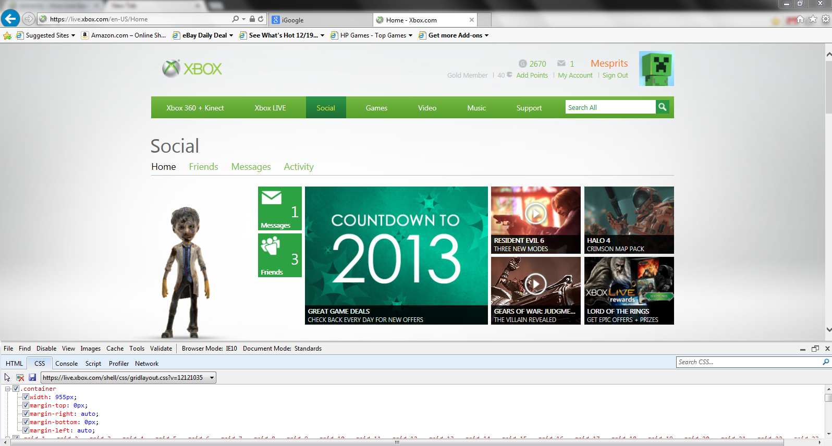The width and height of the screenshot is (832, 446).
Task: Uncheck the margin-left property checkbox
Action: pyautogui.click(x=26, y=430)
